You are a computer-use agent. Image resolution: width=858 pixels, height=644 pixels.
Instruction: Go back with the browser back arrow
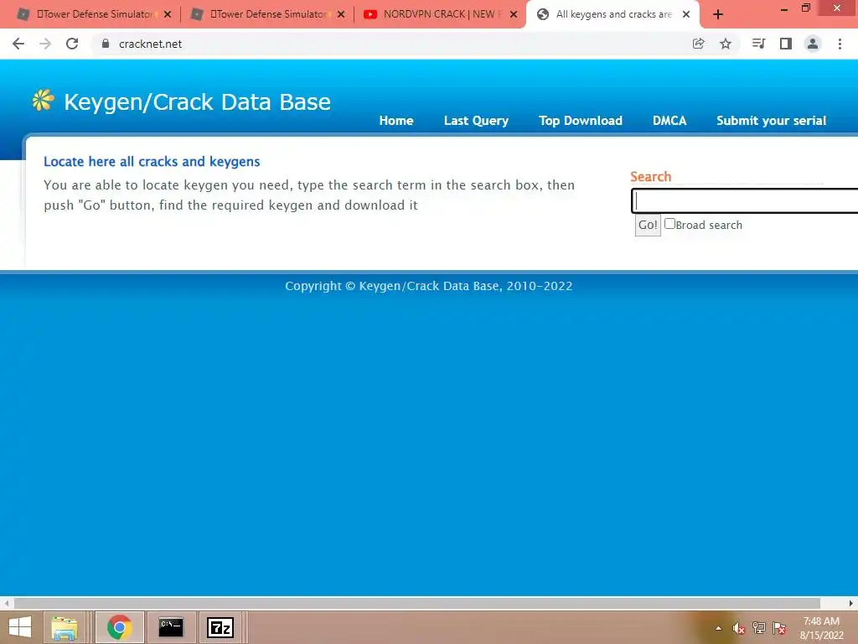tap(18, 44)
